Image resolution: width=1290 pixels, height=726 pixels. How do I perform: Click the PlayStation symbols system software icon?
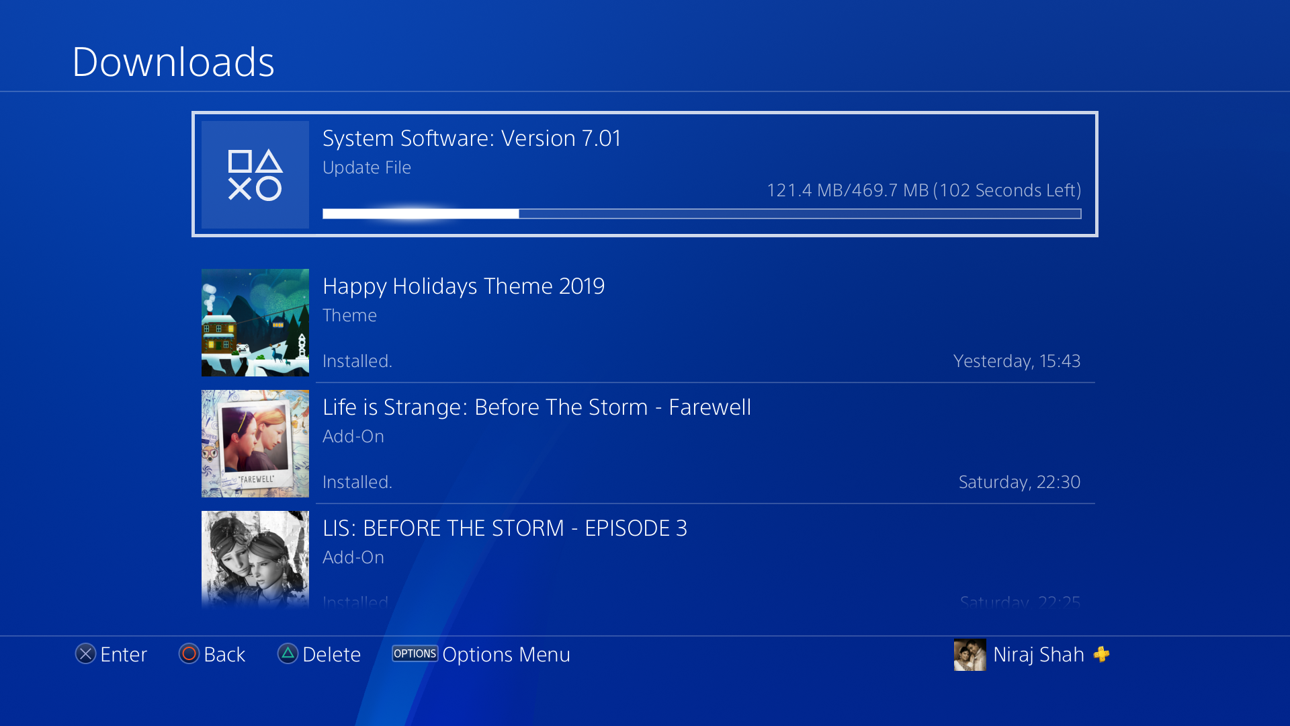[255, 175]
